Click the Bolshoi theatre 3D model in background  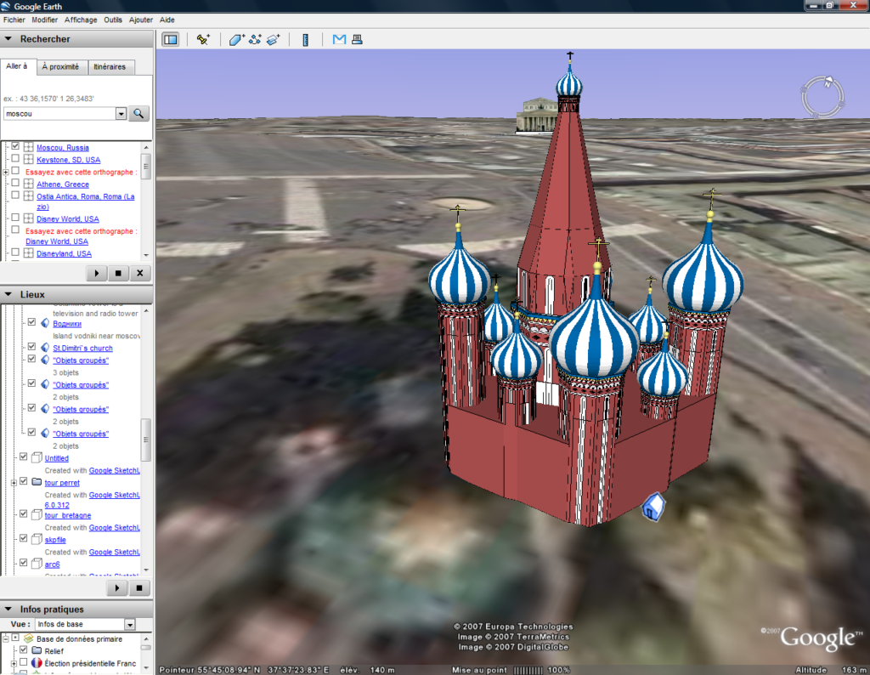click(x=537, y=115)
